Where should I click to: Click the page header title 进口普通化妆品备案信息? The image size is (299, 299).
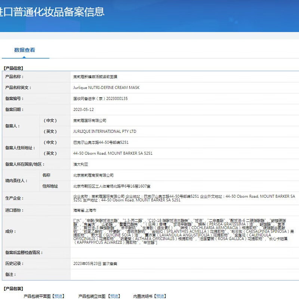click(52, 12)
